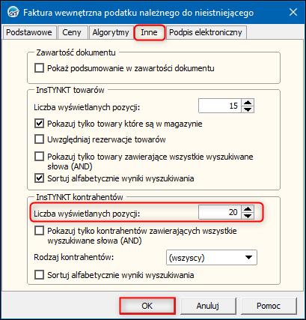Check towary zawierające wszystkie wyszukiwane słowa (AND)

pyautogui.click(x=39, y=157)
